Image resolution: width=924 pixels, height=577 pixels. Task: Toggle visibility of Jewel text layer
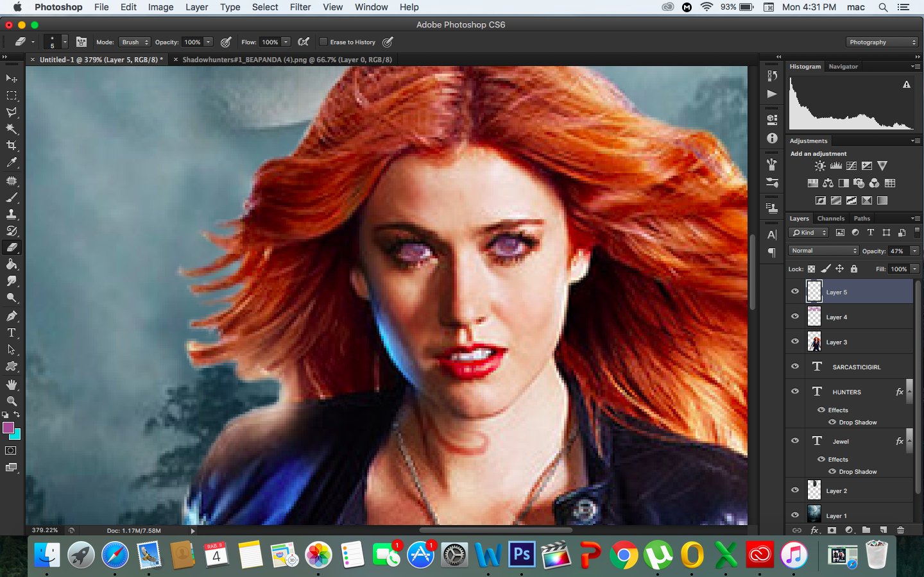point(795,440)
